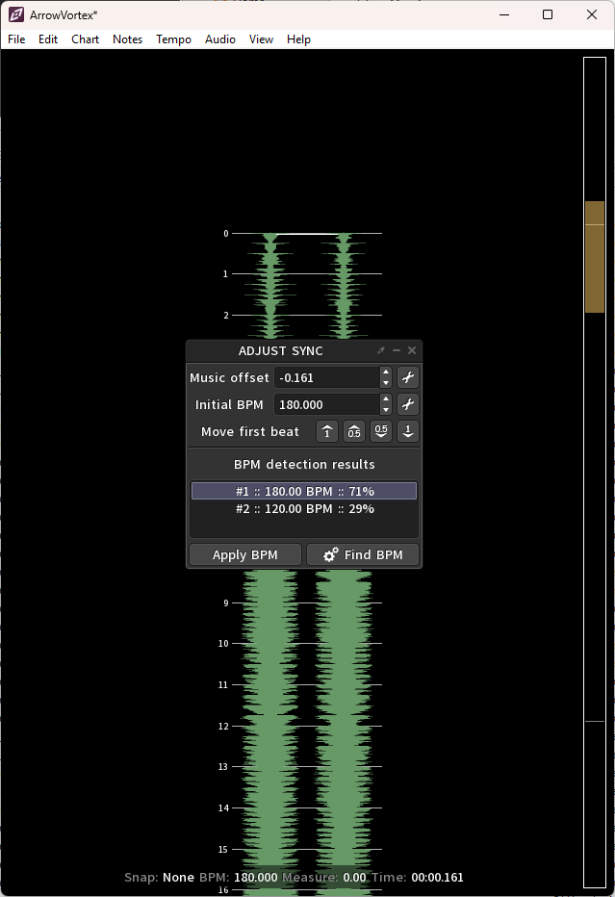Click the Initial BPM value field

pyautogui.click(x=326, y=404)
